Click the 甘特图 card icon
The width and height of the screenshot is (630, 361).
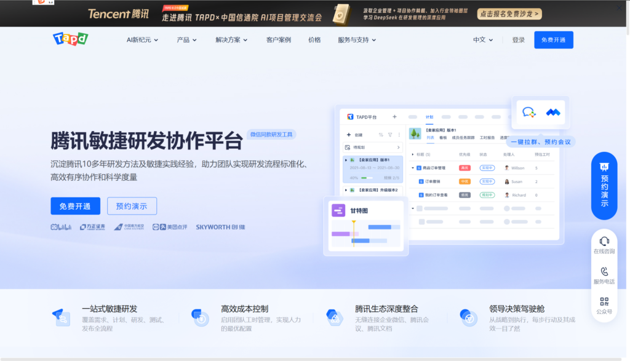tap(338, 210)
